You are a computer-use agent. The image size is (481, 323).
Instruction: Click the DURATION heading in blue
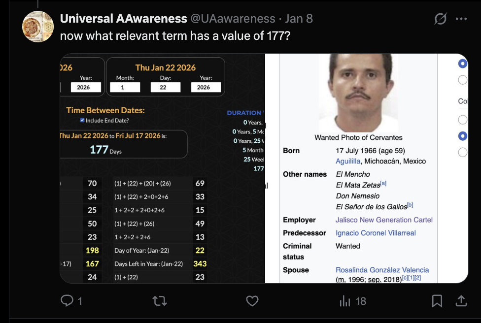(x=244, y=113)
